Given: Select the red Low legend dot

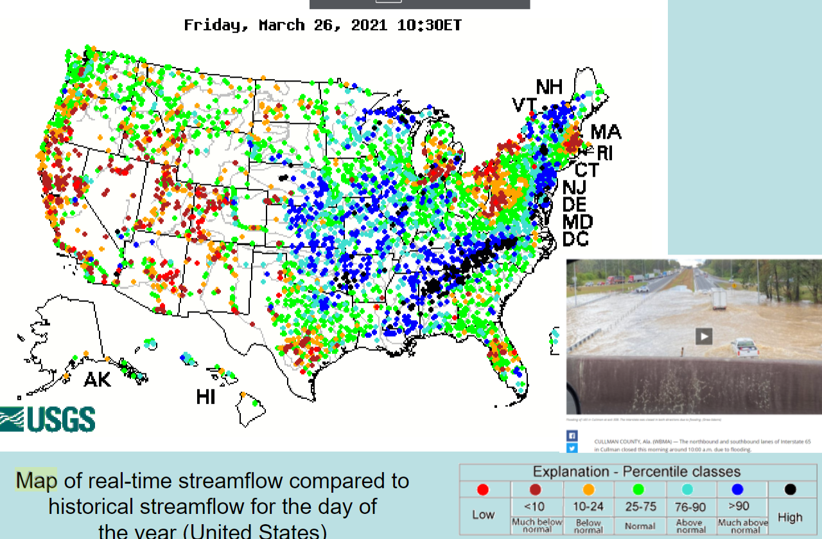Looking at the screenshot, I should pos(483,490).
